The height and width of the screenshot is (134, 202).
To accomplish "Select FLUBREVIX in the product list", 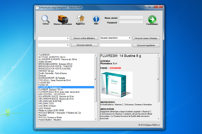I will [66, 55].
